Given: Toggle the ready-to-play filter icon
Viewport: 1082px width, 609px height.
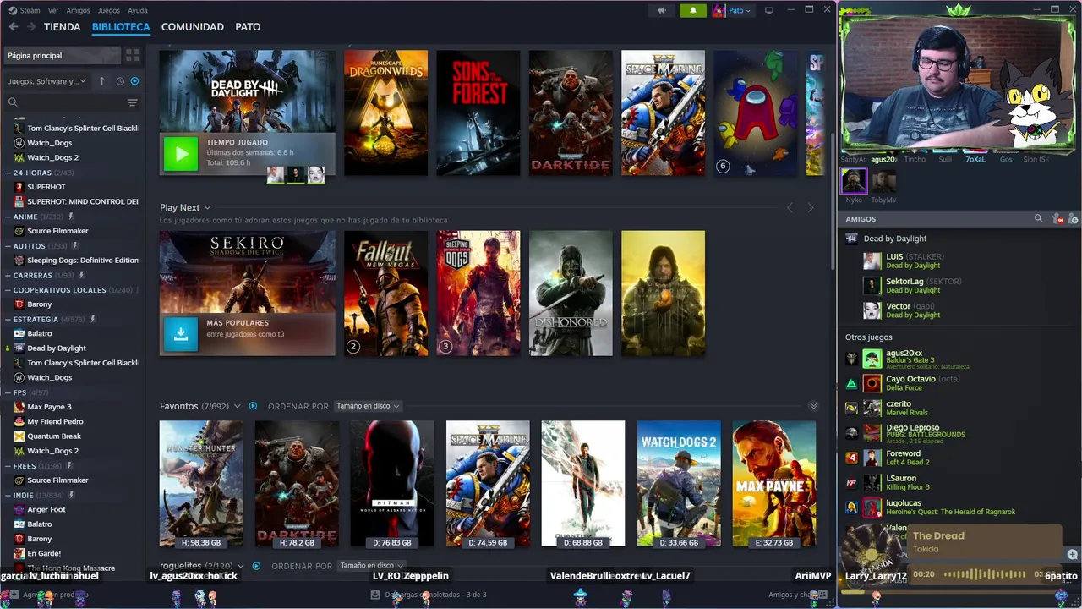Looking at the screenshot, I should (x=134, y=81).
